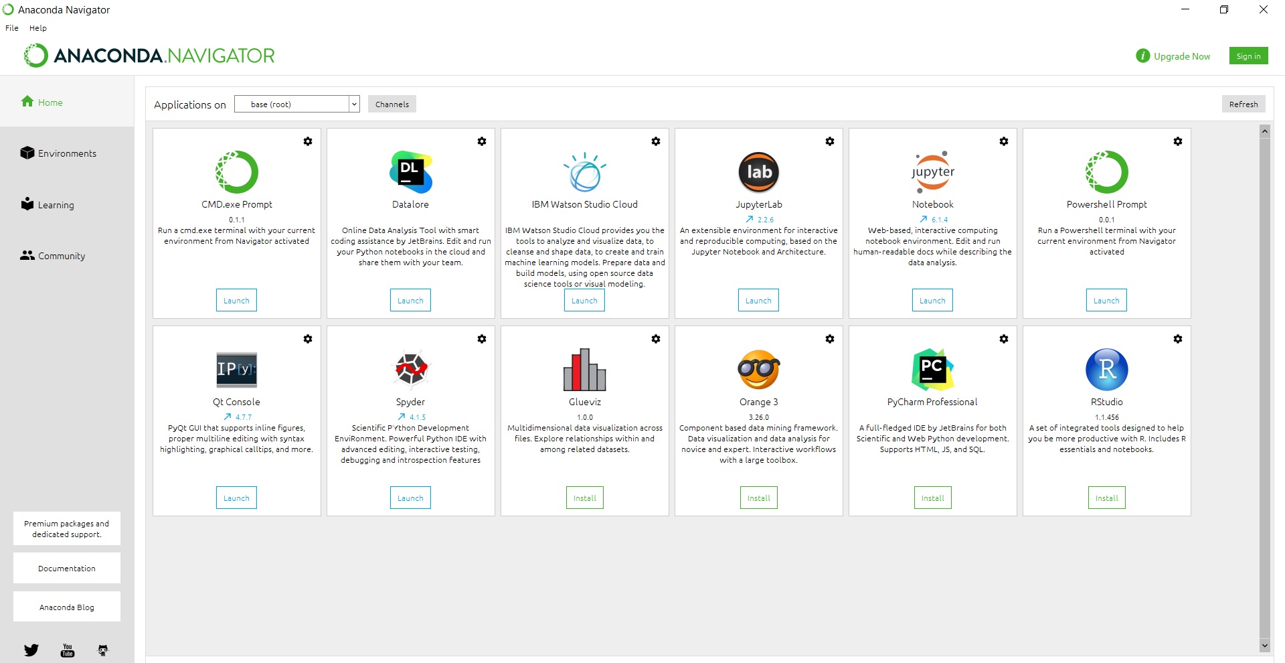Install RStudio
The height and width of the screenshot is (663, 1285).
coord(1107,498)
